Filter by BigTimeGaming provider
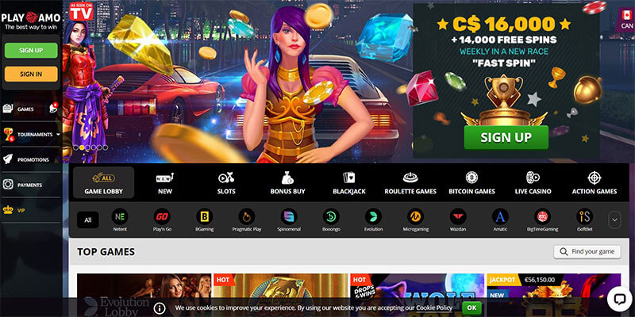635x317 pixels. 542,220
